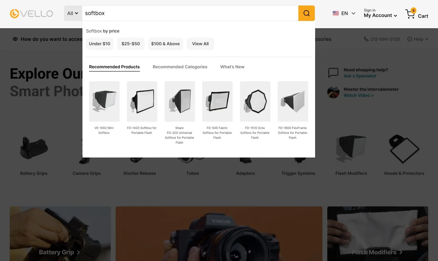Viewport: 438px width, 261px height.
Task: Select FD-1510 Octa Softbox thumbnail
Action: click(x=255, y=101)
